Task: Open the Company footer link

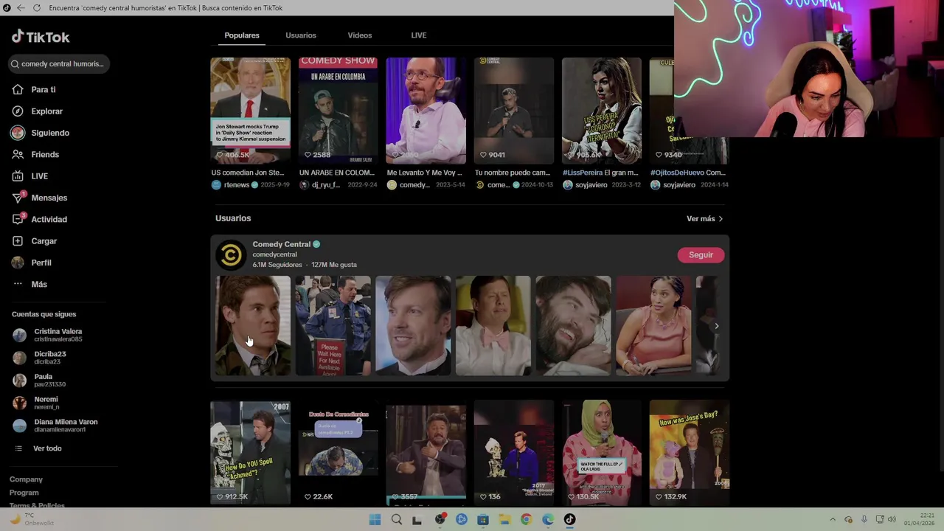Action: point(26,479)
